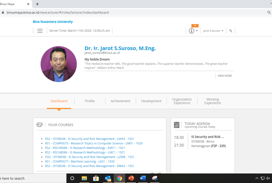Image resolution: width=272 pixels, height=183 pixels.
Task: Open Microsoft Word from the taskbar
Action: click(143, 178)
